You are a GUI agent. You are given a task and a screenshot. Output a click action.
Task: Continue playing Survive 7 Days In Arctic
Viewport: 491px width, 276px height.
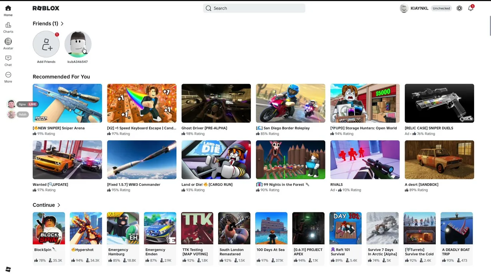(x=382, y=228)
